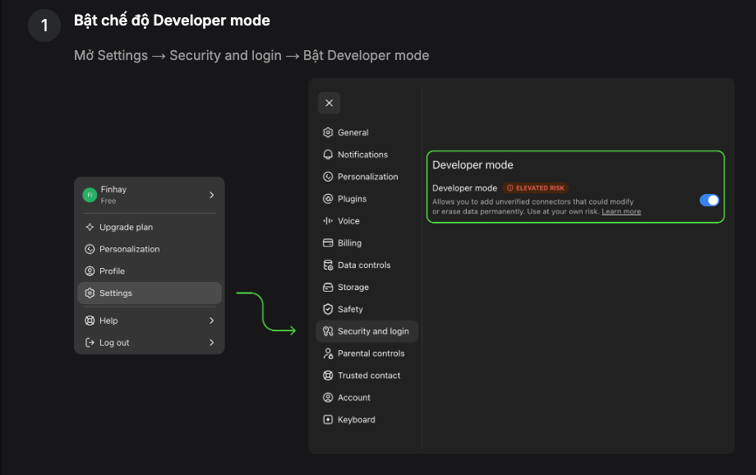Click the Safety shield icon
Screen dimensions: 756x475
(328, 309)
